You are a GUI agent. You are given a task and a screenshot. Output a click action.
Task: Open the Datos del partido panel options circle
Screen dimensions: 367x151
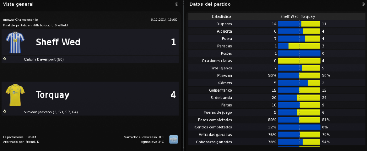pyautogui.click(x=363, y=4)
